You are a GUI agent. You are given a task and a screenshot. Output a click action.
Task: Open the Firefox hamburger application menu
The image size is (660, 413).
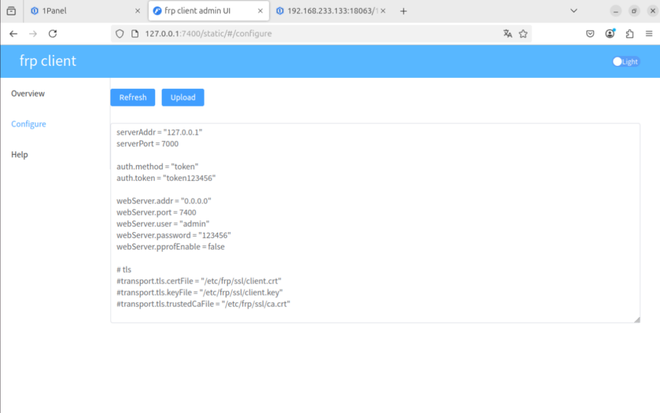pyautogui.click(x=649, y=34)
